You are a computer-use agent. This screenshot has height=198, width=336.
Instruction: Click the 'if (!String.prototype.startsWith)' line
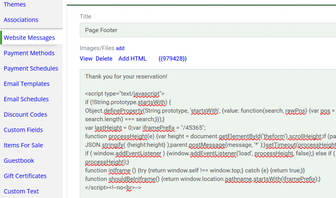click(x=128, y=102)
